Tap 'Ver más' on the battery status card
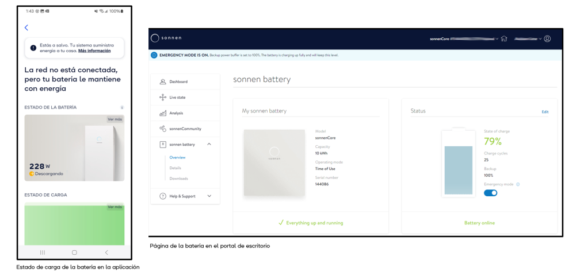This screenshot has height=276, width=580. (115, 119)
